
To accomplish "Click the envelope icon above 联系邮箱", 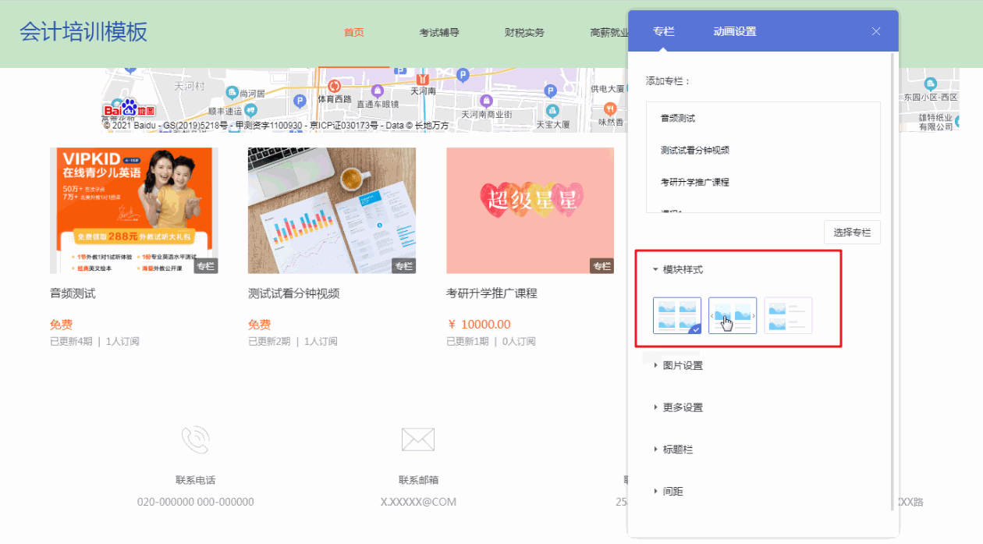I will [x=418, y=439].
